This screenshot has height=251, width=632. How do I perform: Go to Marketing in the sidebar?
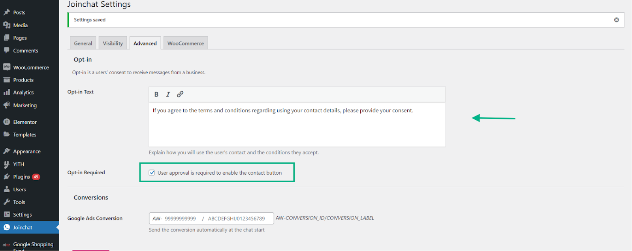tap(25, 106)
